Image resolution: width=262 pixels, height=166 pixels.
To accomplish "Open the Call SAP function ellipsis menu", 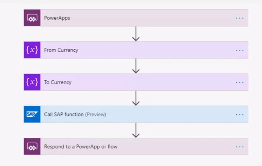I will coord(240,114).
